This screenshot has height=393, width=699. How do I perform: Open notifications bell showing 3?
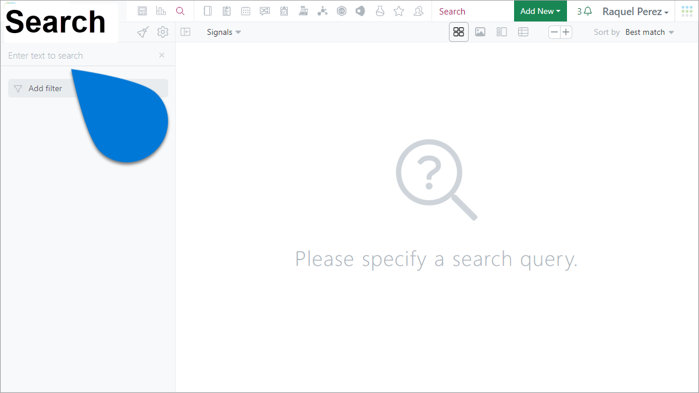584,11
